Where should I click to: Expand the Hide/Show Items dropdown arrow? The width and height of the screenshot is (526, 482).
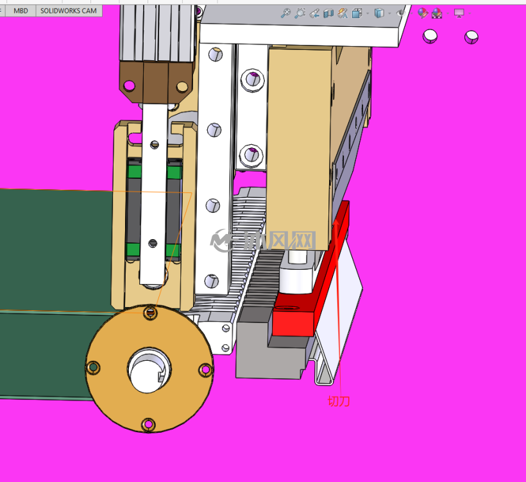coord(411,13)
